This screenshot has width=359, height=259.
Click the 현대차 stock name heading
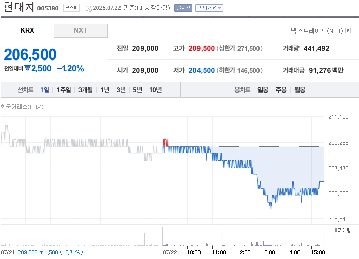19,7
